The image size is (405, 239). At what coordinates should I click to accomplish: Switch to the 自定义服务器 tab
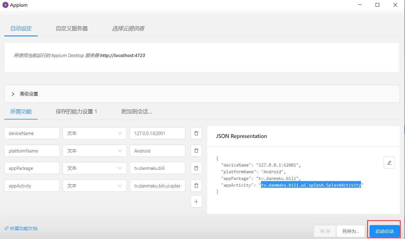click(72, 28)
